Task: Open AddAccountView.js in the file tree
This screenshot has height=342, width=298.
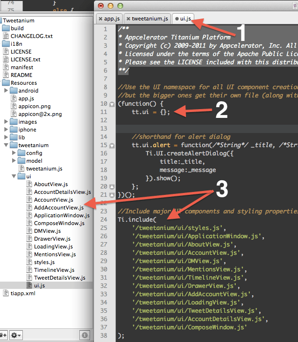Action: (x=58, y=208)
